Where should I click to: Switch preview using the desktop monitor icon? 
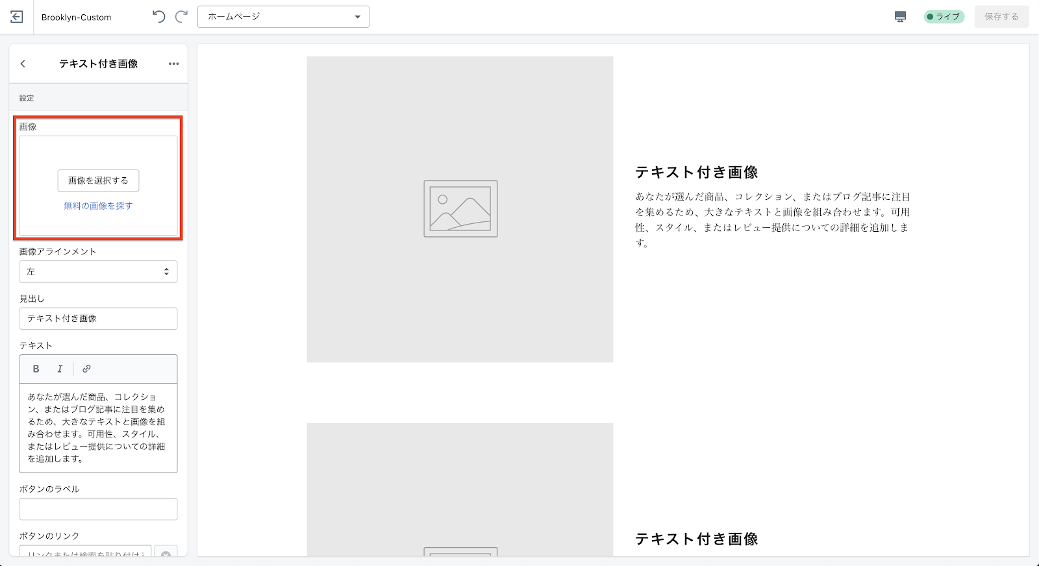pos(900,17)
